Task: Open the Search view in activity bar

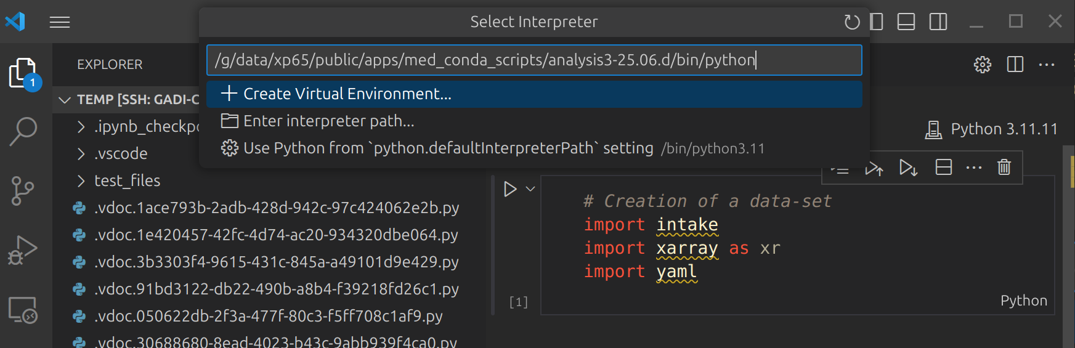Action: (x=23, y=131)
